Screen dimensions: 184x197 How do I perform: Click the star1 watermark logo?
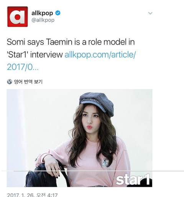tap(132, 179)
